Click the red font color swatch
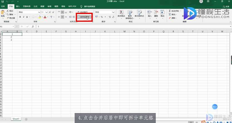 45,17
